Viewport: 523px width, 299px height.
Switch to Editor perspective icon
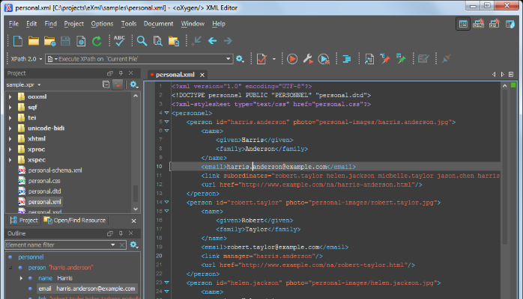463,24
